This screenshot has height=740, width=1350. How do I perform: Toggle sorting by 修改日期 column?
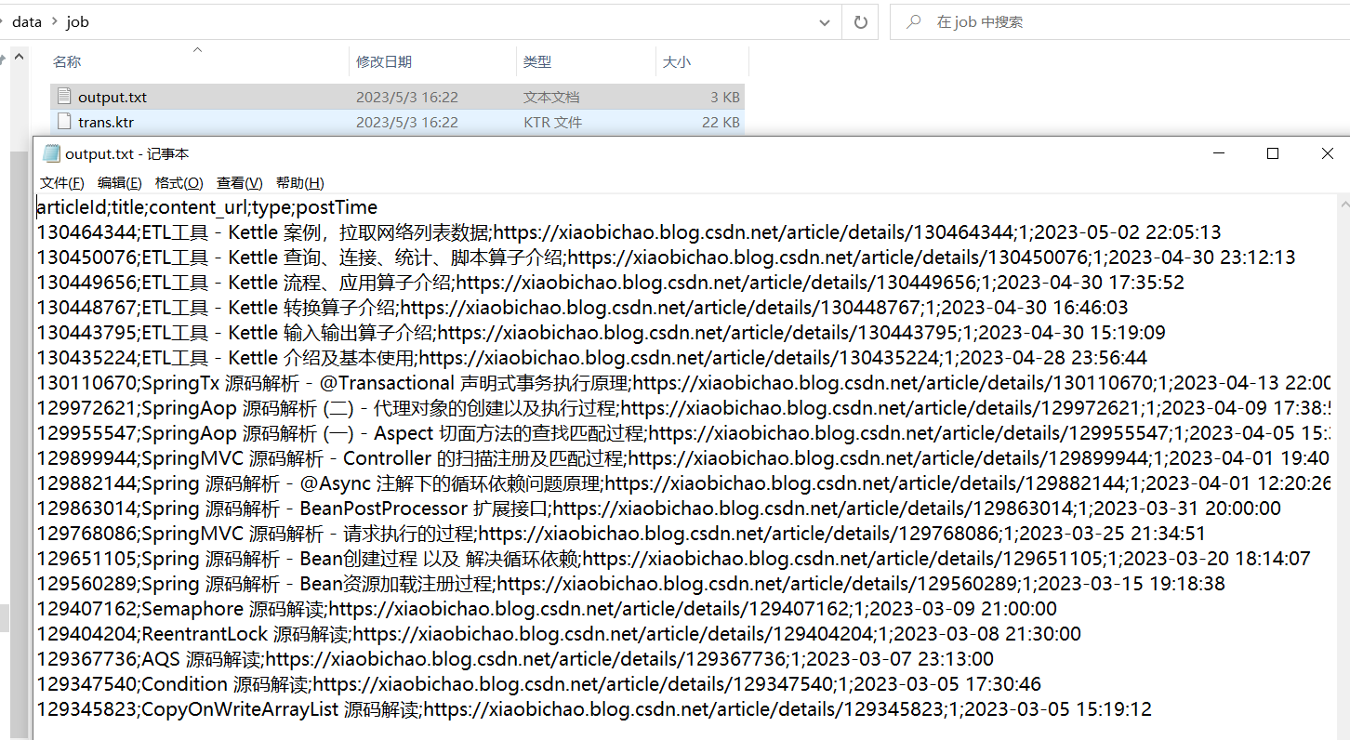pos(387,61)
